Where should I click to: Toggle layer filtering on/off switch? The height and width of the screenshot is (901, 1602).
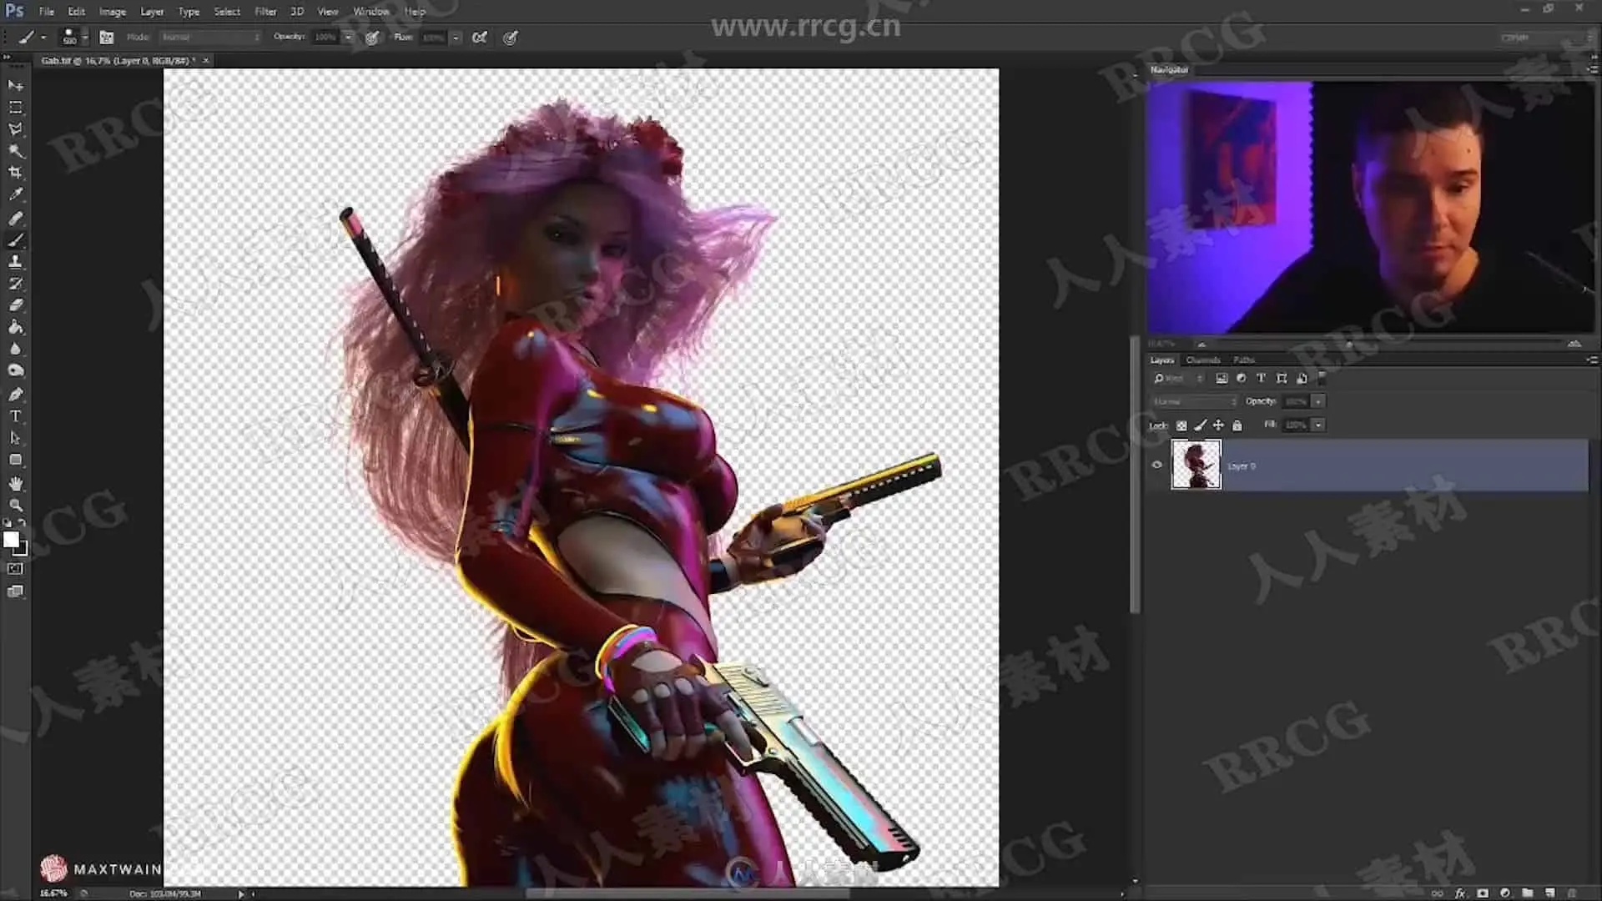tap(1322, 378)
